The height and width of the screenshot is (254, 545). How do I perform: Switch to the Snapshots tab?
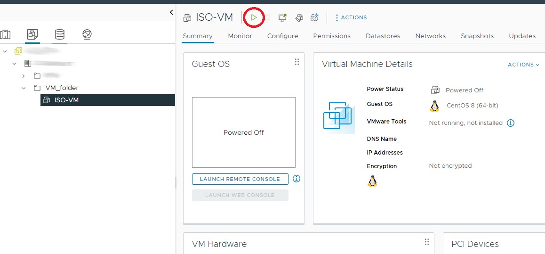pyautogui.click(x=477, y=36)
